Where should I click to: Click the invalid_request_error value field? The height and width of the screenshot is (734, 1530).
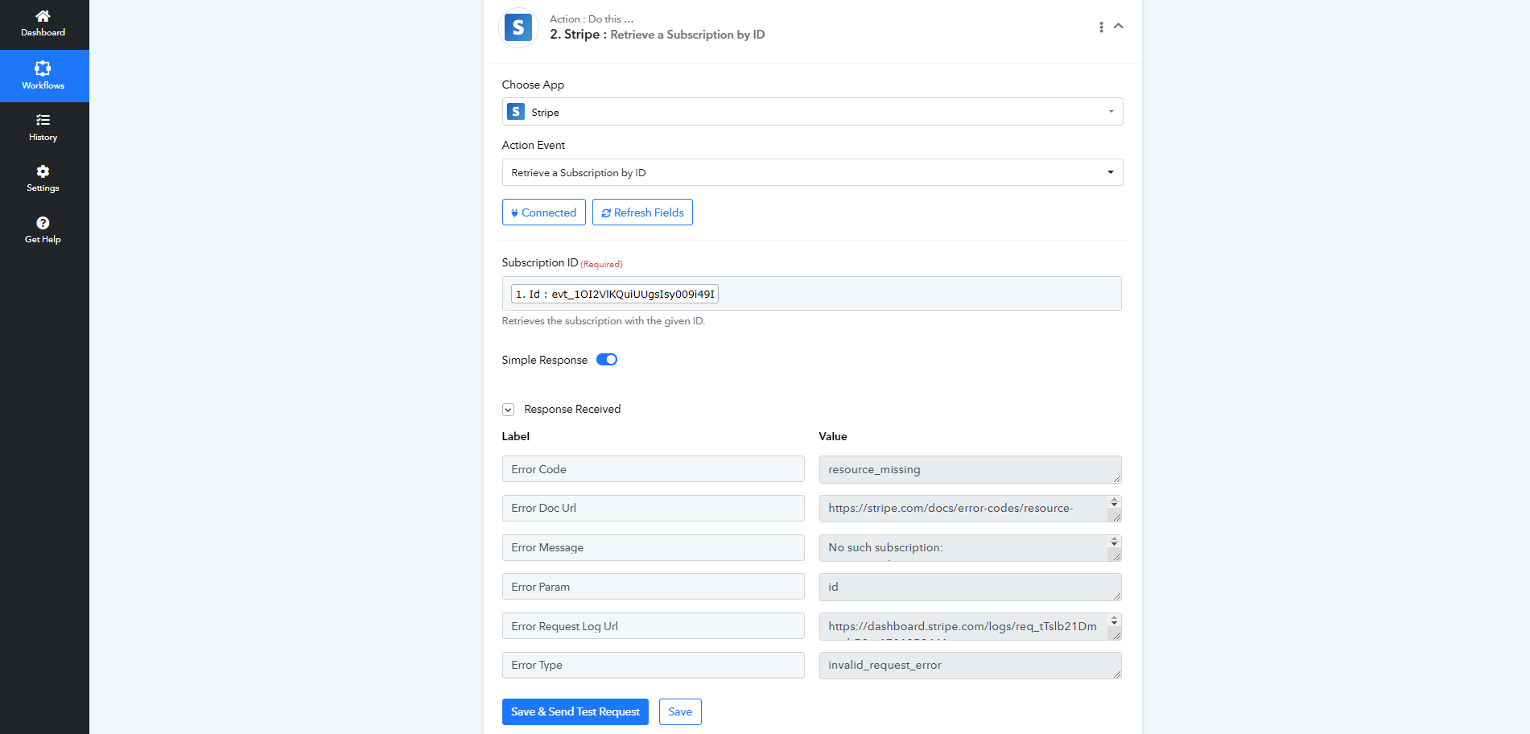point(970,665)
